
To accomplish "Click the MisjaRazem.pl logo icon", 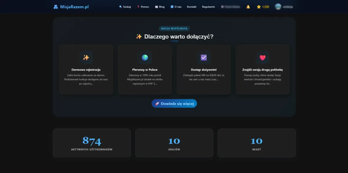I will tap(56, 7).
